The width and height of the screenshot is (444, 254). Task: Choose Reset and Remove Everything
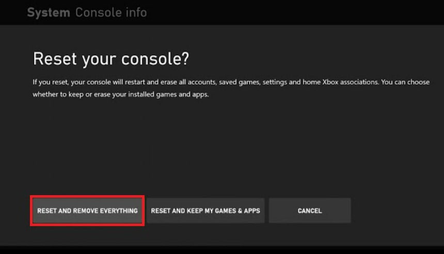87,211
